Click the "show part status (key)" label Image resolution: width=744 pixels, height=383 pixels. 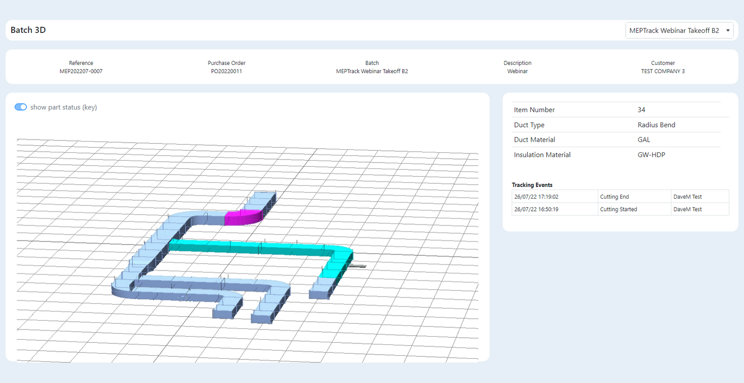pyautogui.click(x=63, y=107)
